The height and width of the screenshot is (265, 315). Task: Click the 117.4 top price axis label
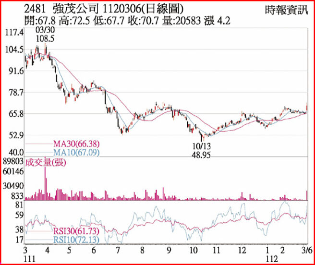point(15,33)
